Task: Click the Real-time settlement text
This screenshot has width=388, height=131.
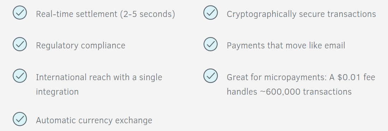Action: [77, 14]
